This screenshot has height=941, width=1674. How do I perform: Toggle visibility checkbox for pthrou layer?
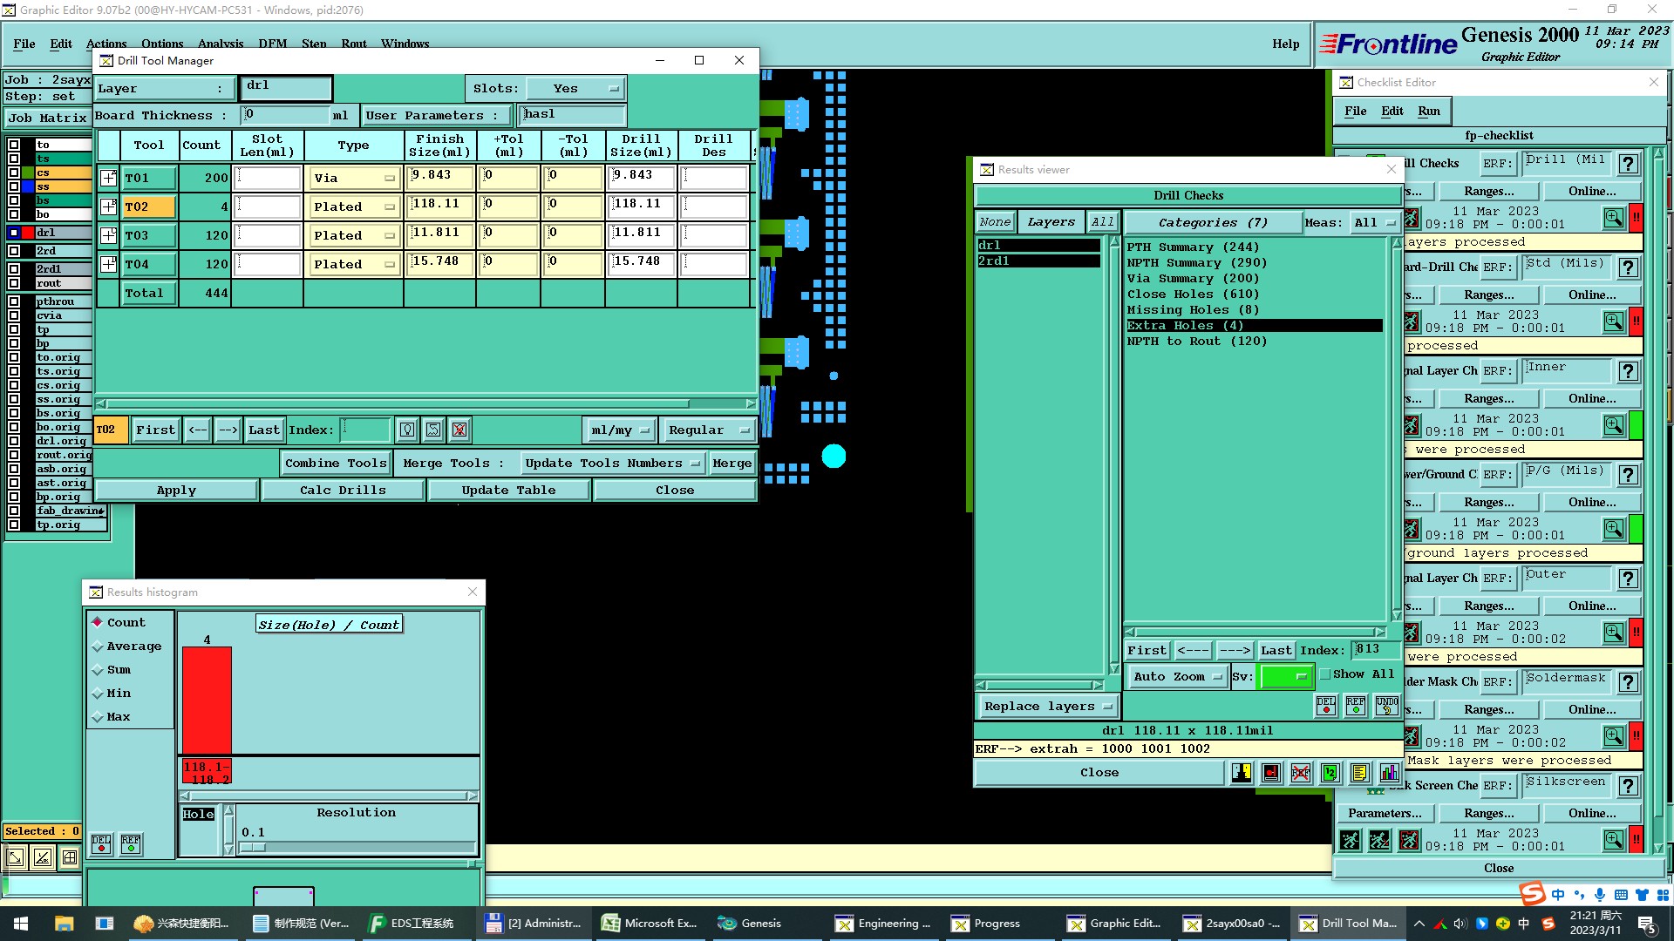(x=14, y=301)
